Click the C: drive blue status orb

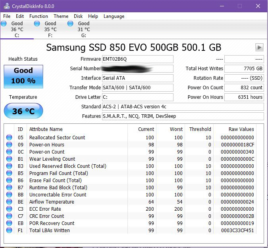click(x=4, y=23)
